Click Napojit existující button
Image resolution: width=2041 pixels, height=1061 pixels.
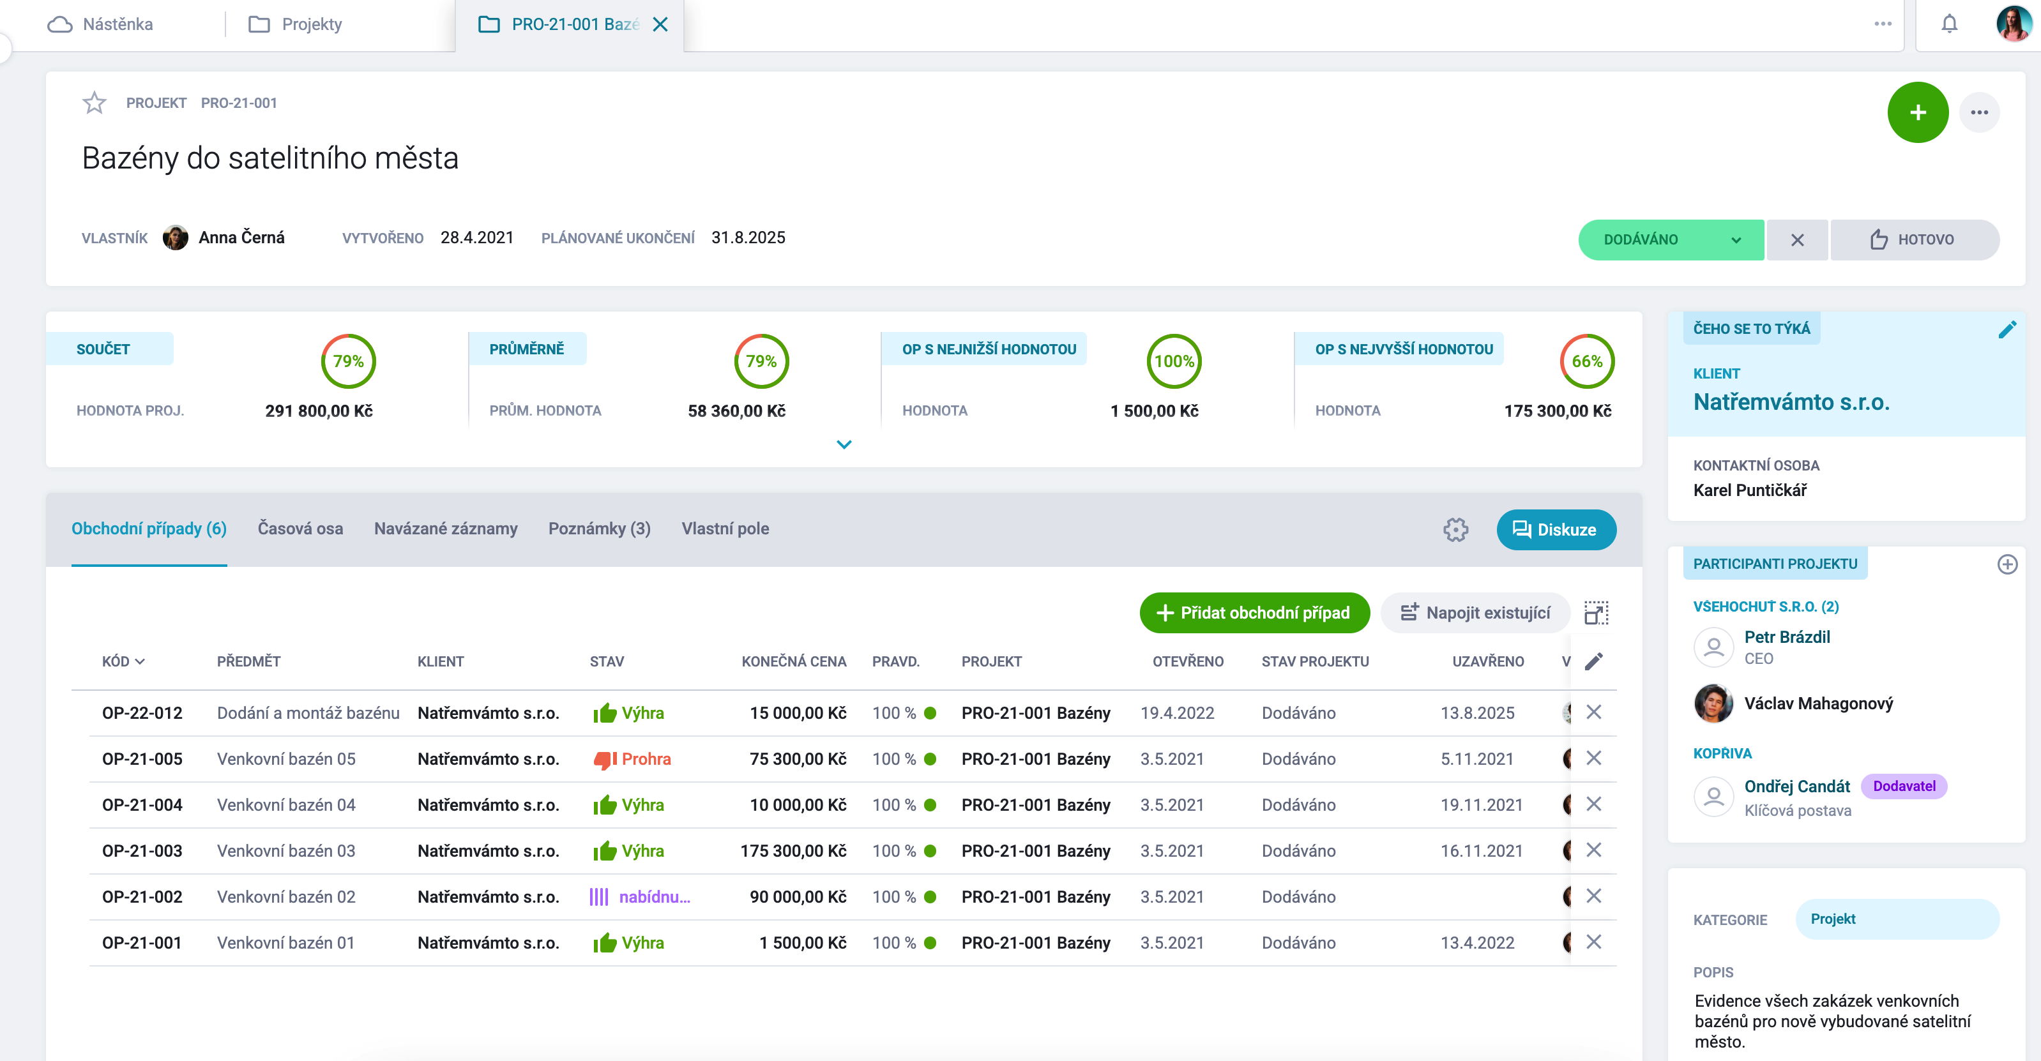coord(1475,613)
